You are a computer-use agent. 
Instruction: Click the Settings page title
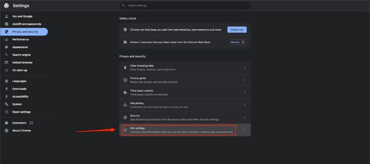click(21, 6)
